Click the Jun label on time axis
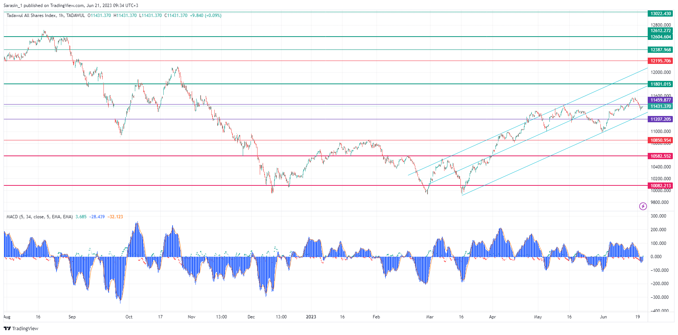The width and height of the screenshot is (678, 335). coord(603,317)
